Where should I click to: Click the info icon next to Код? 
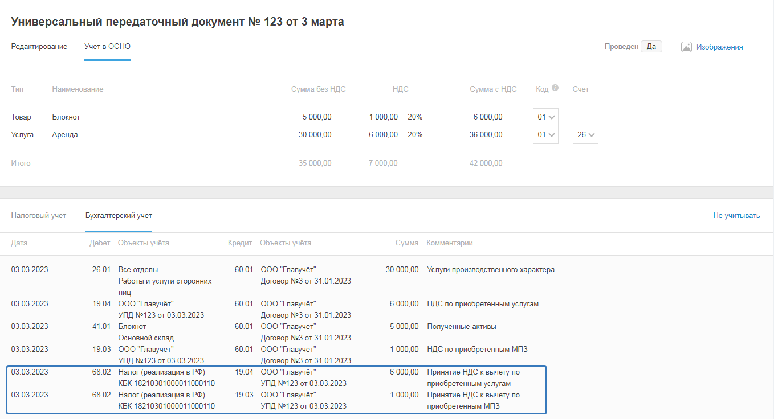[555, 88]
